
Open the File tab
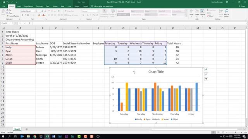[x=3, y=6]
